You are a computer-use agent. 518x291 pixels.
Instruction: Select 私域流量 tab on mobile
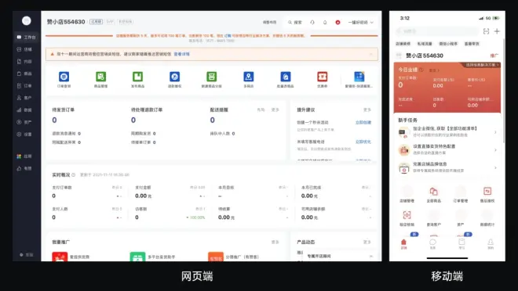coord(425,44)
